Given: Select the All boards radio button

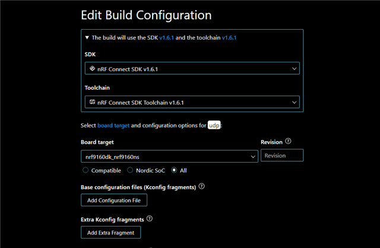Looking at the screenshot, I should click(x=174, y=170).
